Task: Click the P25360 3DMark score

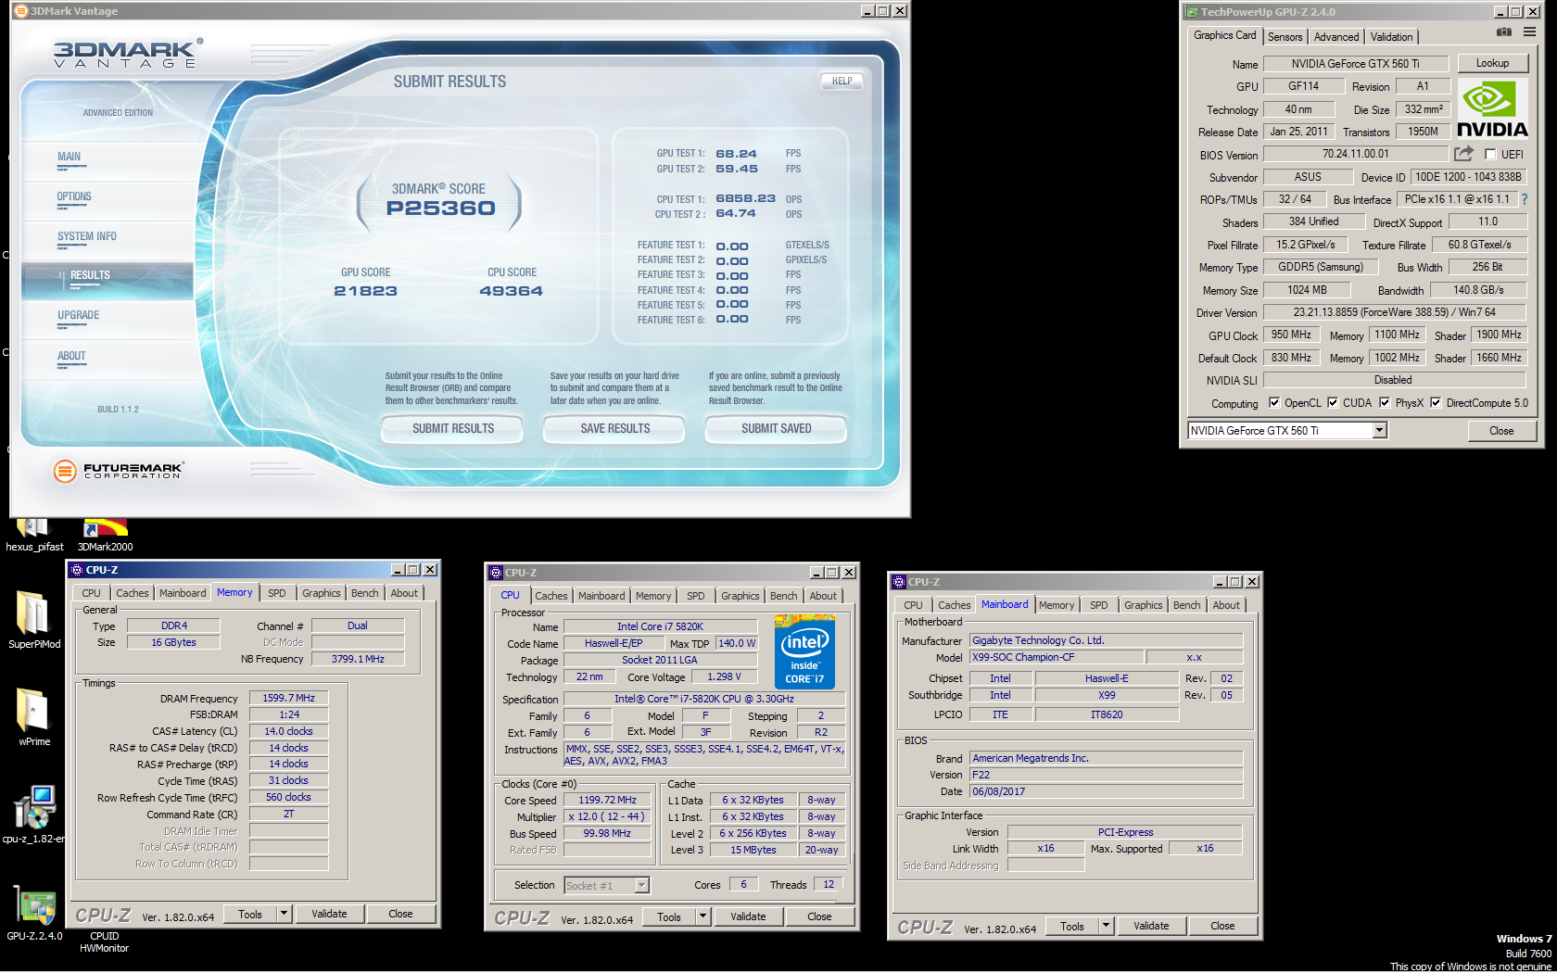Action: point(440,208)
